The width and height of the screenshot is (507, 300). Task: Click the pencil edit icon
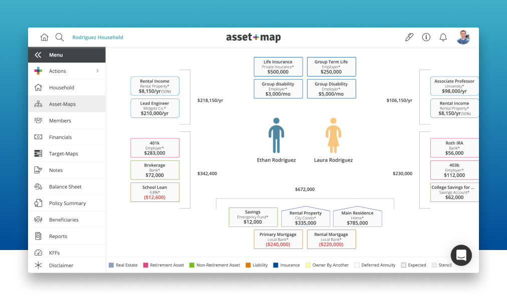[409, 37]
